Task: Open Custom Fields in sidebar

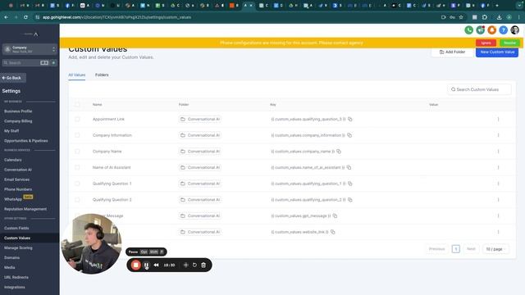Action: click(16, 228)
